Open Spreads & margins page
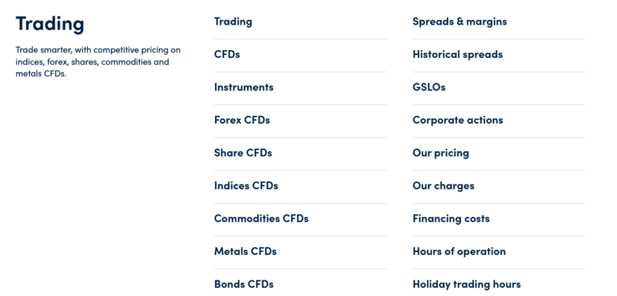The height and width of the screenshot is (296, 617). click(x=460, y=22)
